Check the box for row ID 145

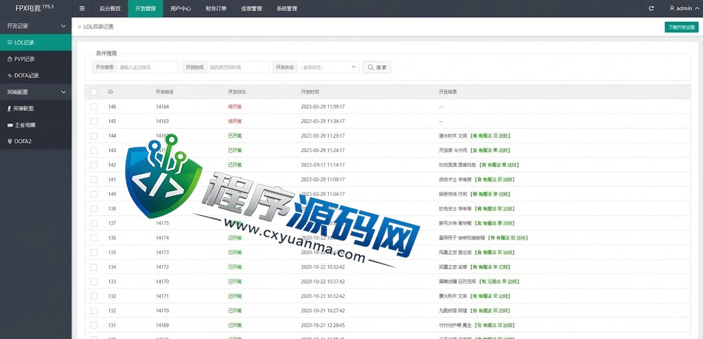93,121
